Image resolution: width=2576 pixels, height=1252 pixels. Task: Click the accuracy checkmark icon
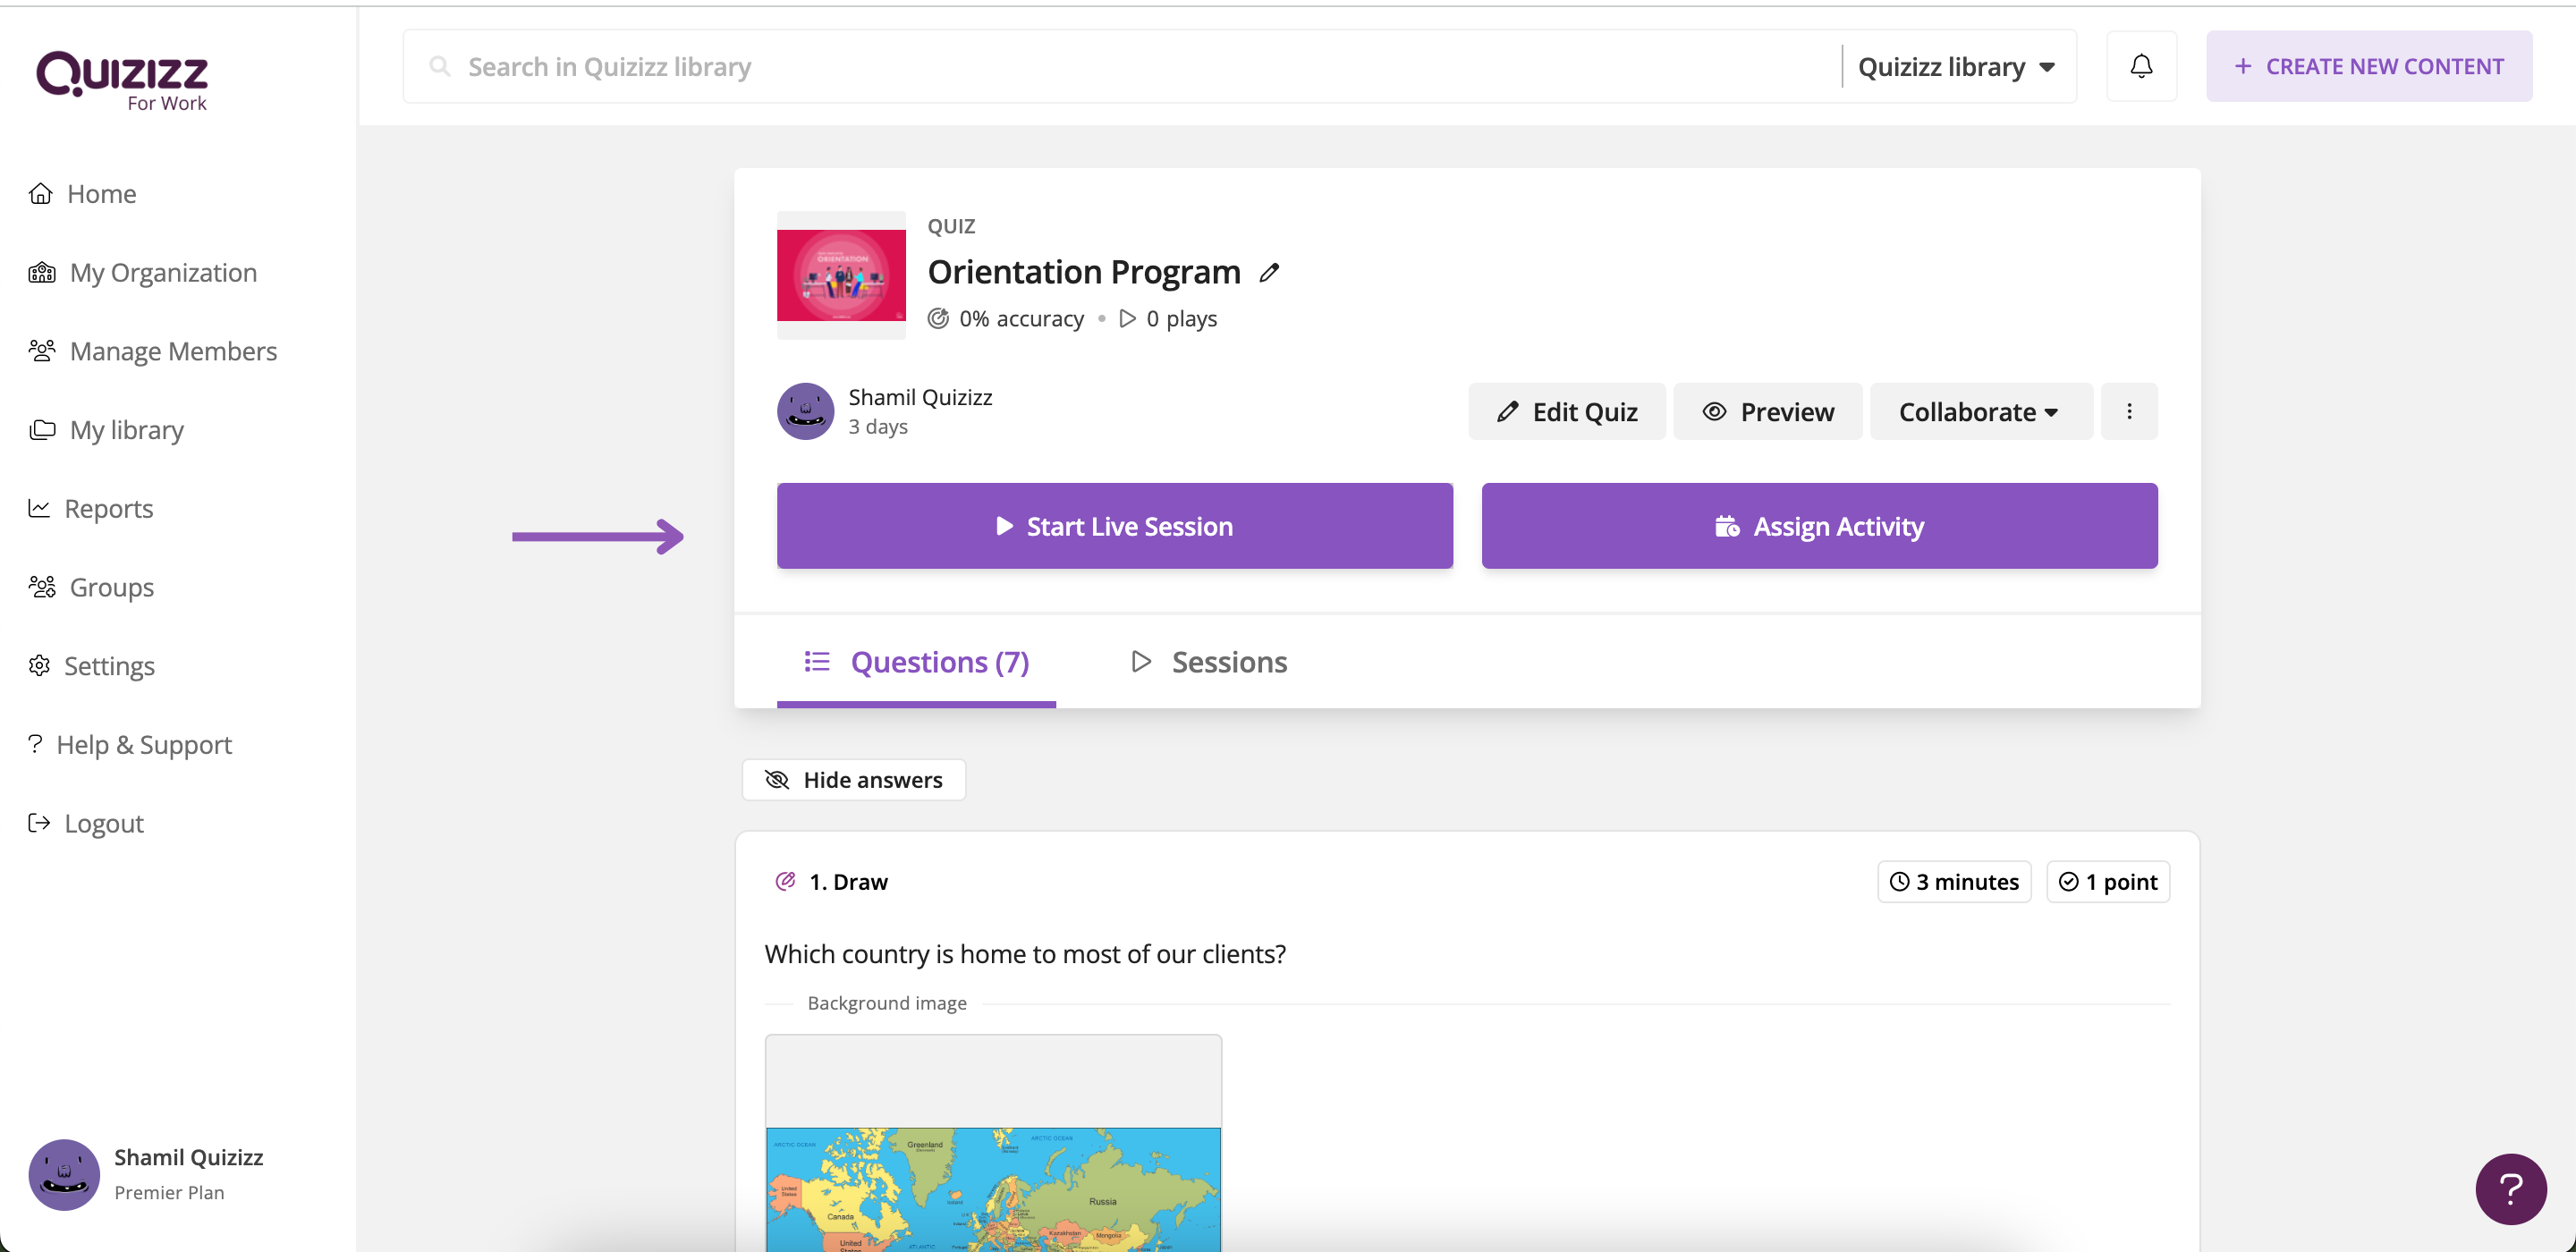pyautogui.click(x=938, y=317)
